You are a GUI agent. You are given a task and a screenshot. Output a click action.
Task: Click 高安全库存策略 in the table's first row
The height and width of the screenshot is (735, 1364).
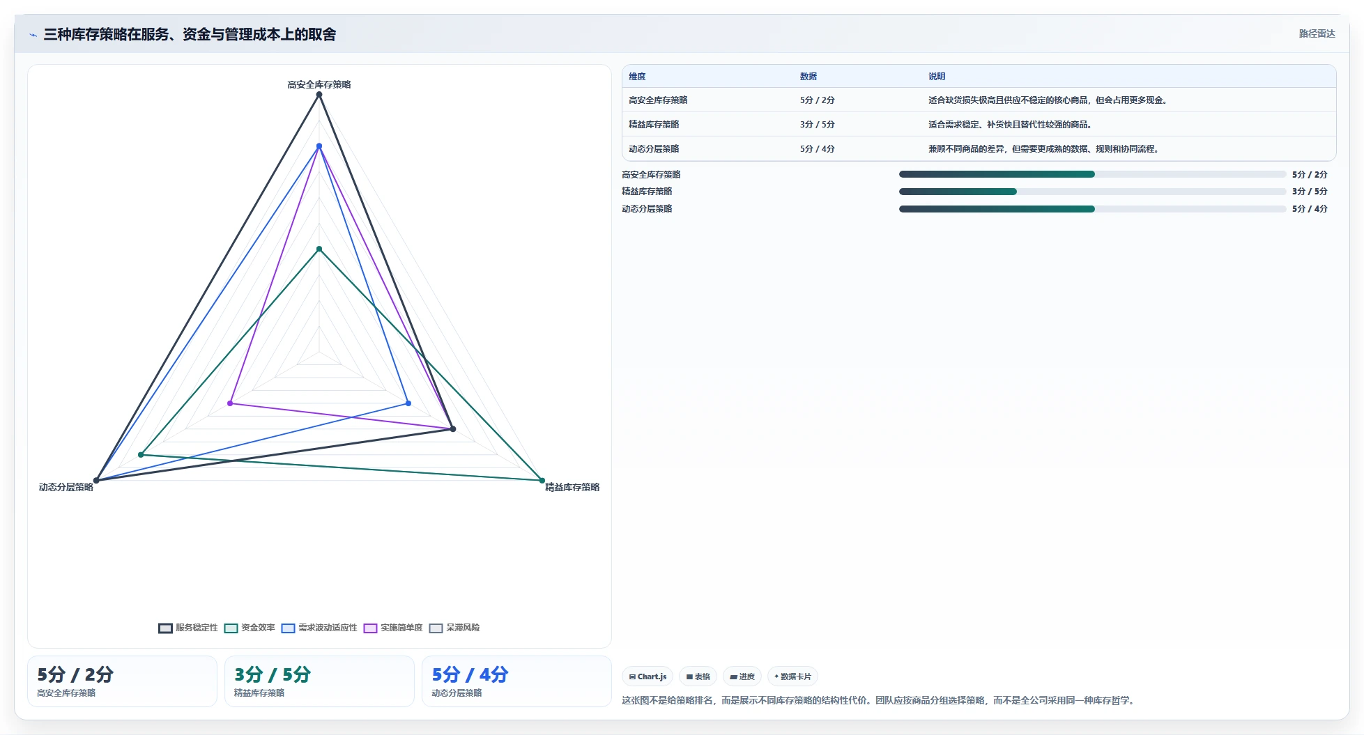pos(658,100)
